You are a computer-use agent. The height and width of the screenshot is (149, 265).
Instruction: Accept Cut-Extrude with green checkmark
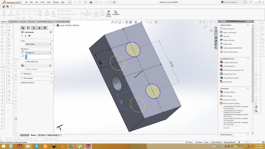click(x=22, y=36)
